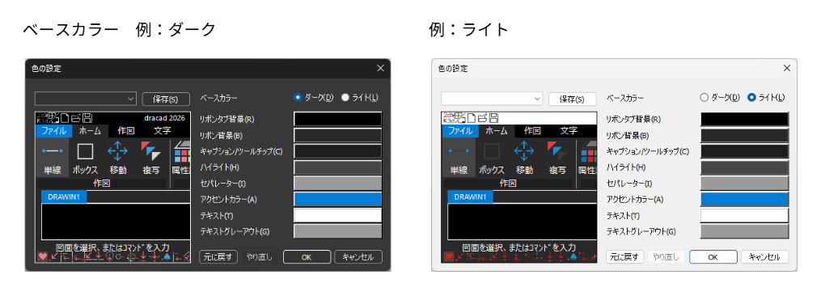Click save disk icon, dark preview
The height and width of the screenshot is (296, 821).
(87, 118)
